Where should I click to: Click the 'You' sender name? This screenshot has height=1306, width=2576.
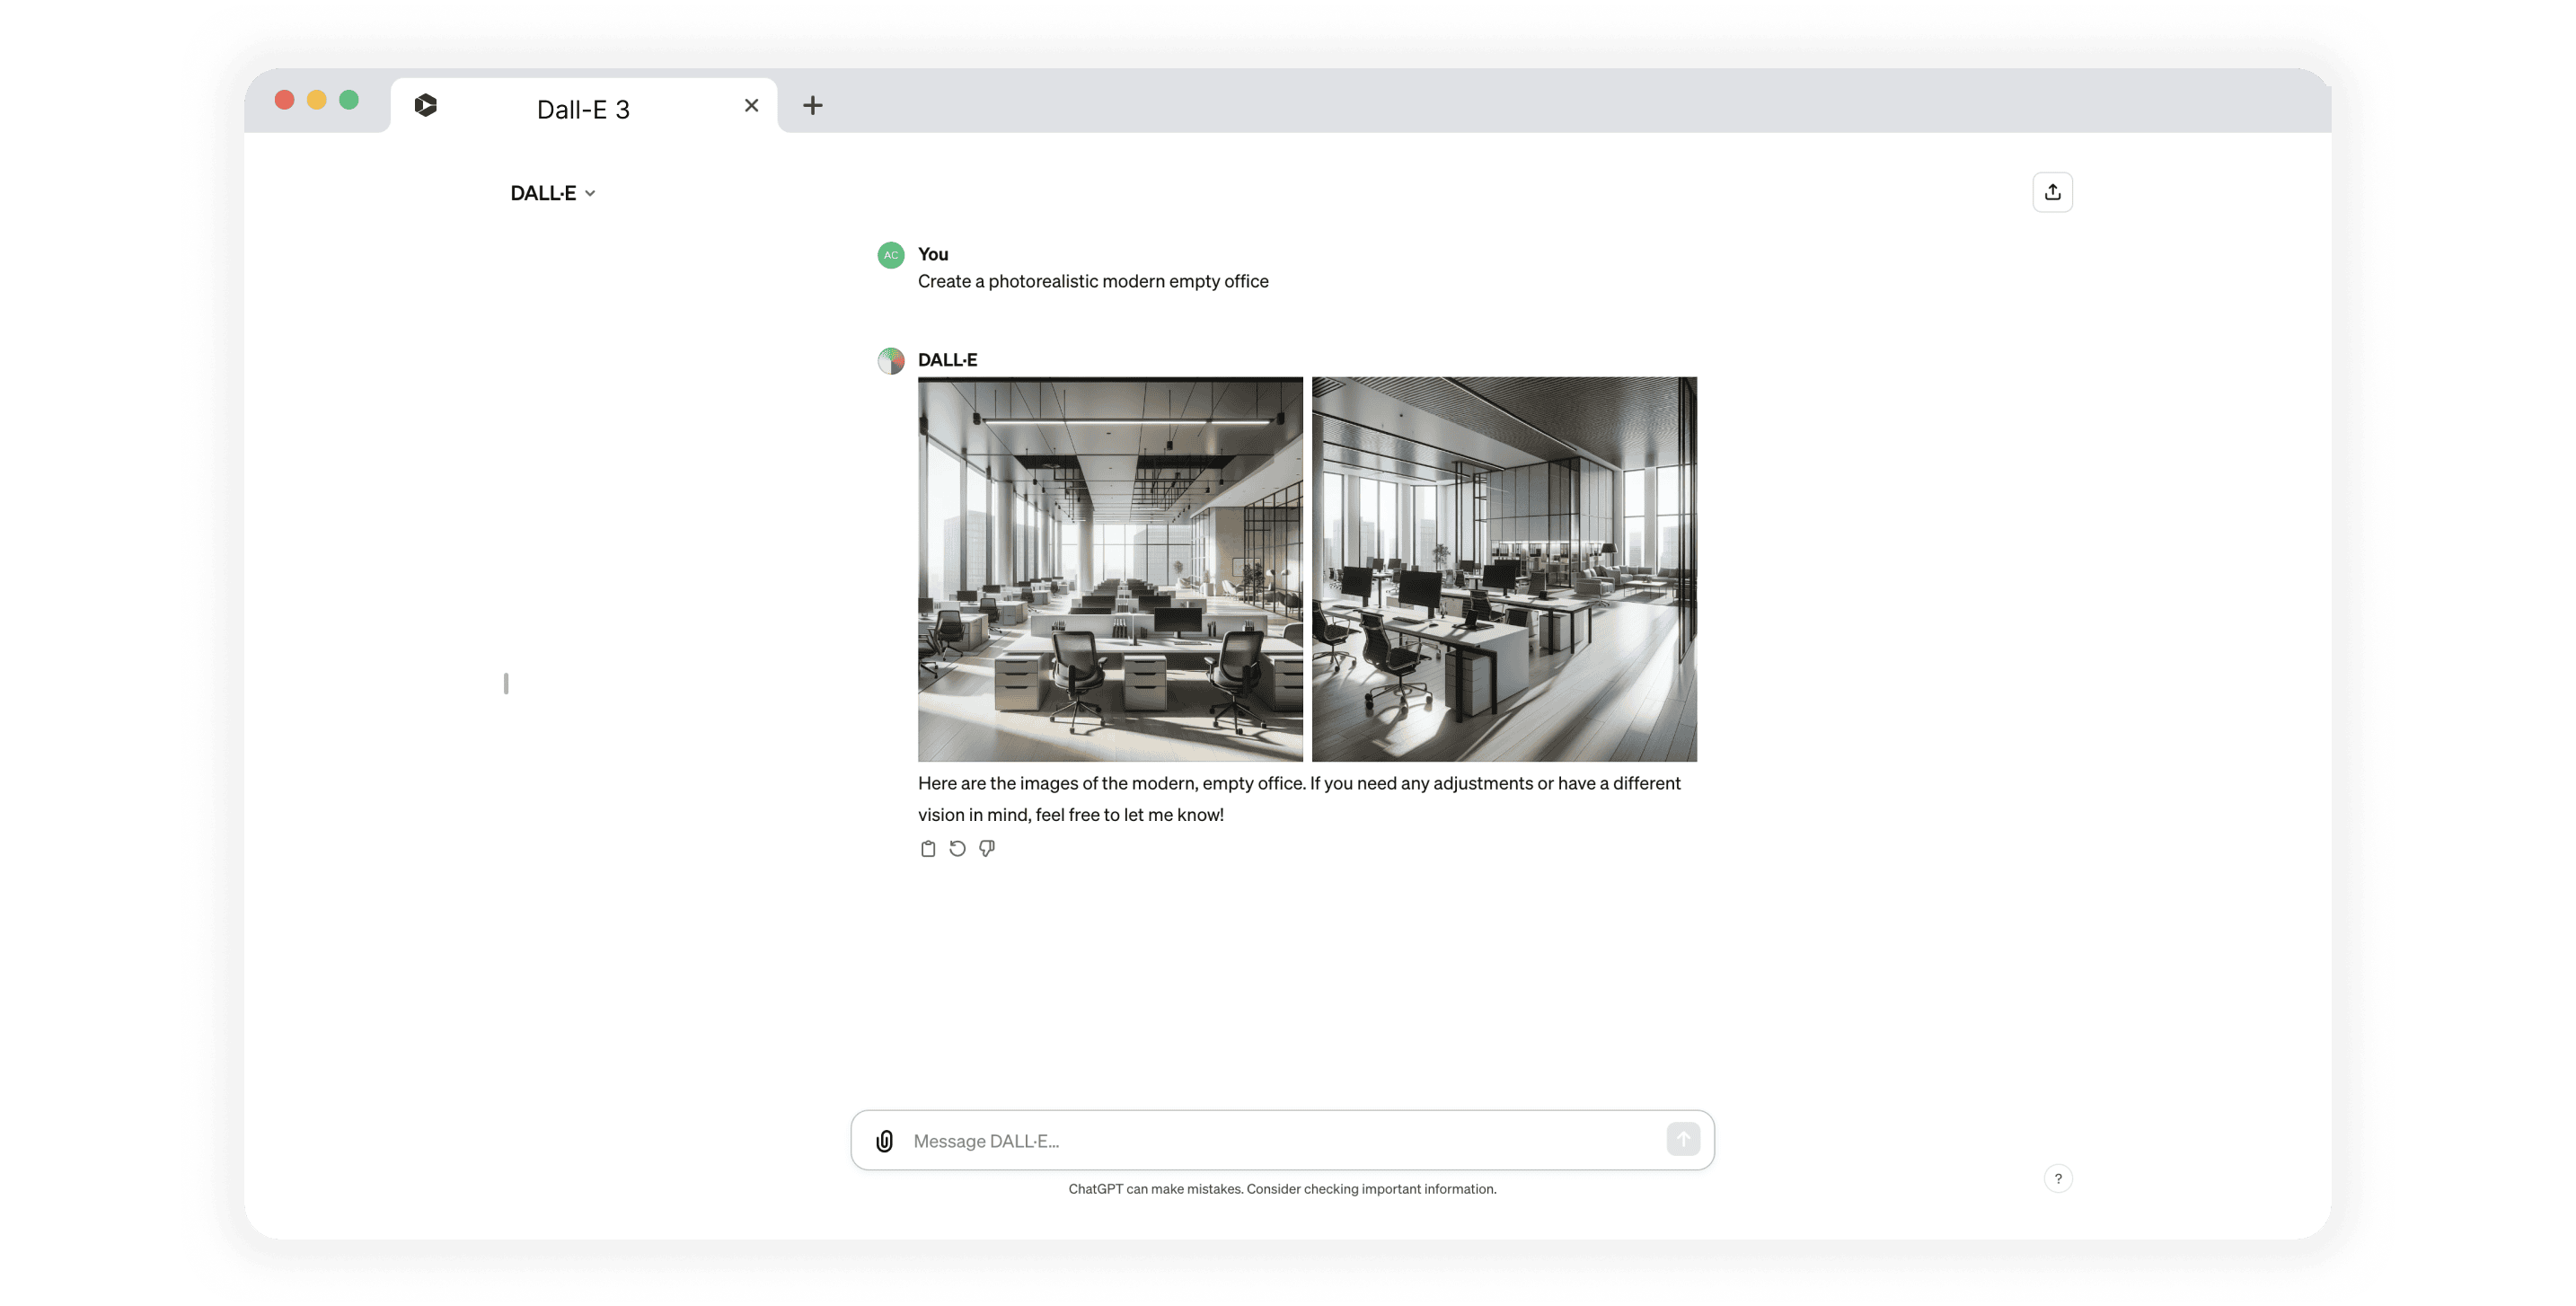[x=933, y=254]
